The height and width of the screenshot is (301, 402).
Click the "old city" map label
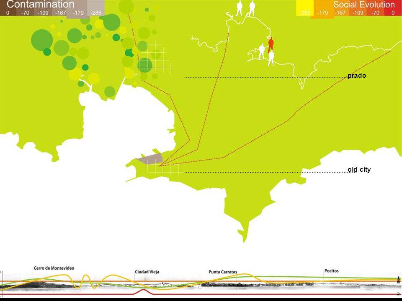(x=359, y=170)
